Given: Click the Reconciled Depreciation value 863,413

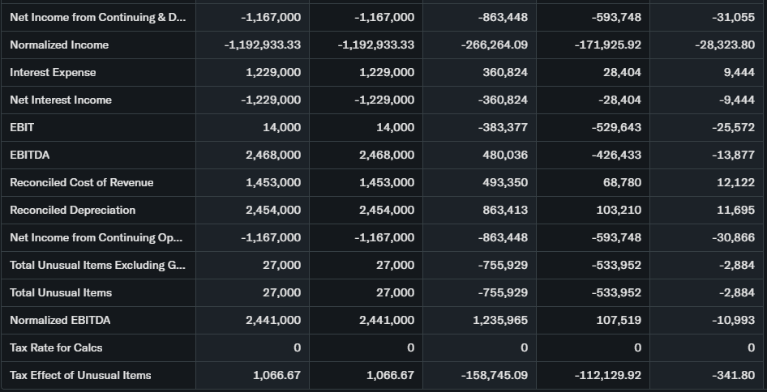Looking at the screenshot, I should [x=504, y=210].
